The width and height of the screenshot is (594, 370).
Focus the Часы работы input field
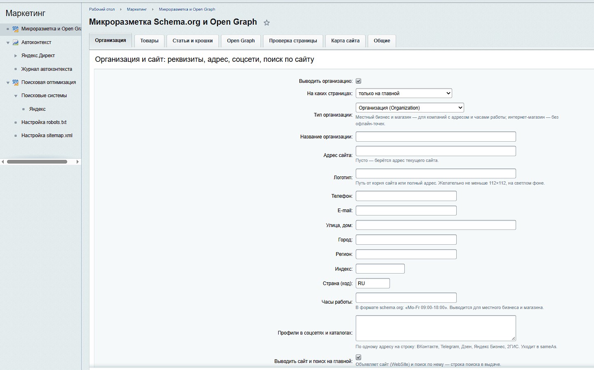406,297
